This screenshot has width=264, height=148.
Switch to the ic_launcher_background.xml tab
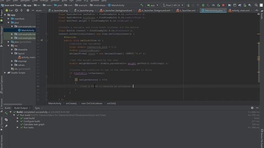pos(117,10)
